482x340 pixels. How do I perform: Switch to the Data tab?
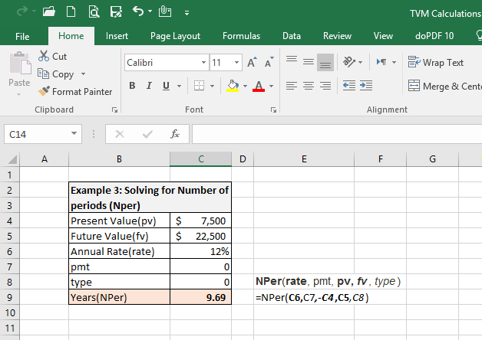[292, 36]
